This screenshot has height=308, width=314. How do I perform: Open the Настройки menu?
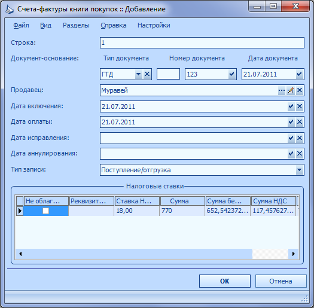(154, 26)
